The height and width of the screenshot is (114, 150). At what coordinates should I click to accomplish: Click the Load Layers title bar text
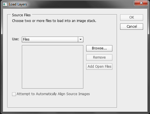click(18, 4)
